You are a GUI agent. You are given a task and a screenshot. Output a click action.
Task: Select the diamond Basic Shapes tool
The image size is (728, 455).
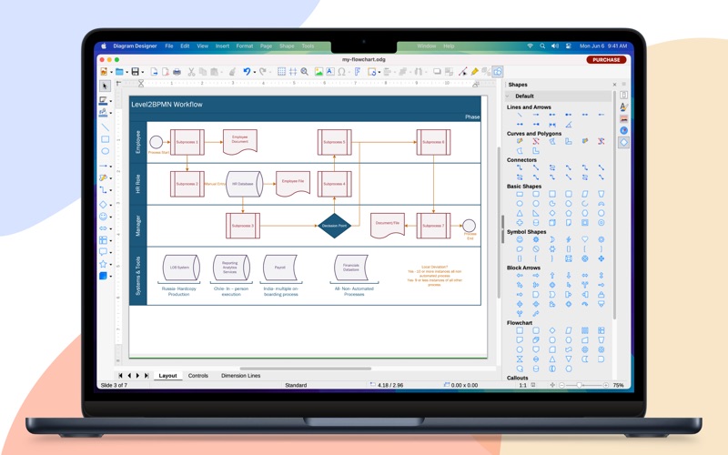(103, 205)
